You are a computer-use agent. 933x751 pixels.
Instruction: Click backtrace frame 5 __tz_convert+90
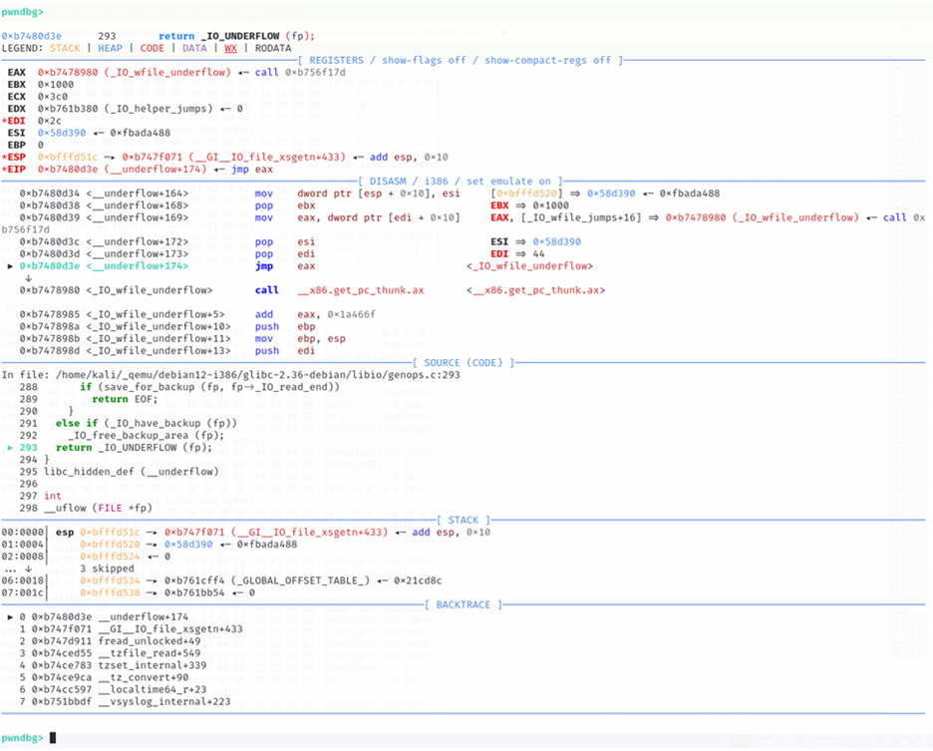point(104,678)
